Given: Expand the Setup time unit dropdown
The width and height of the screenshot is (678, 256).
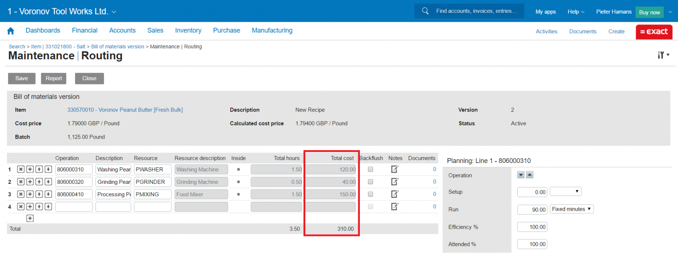Looking at the screenshot, I should 565,192.
